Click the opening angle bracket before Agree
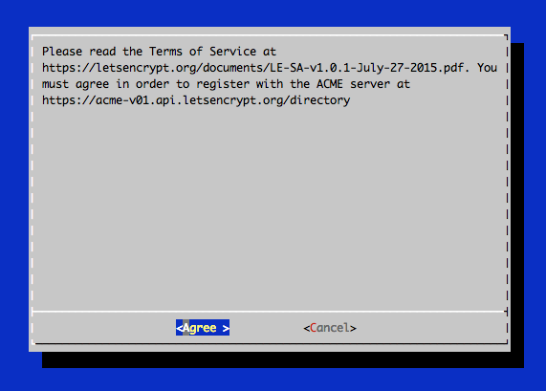 coord(180,328)
